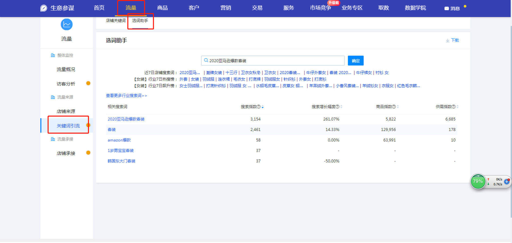The image size is (512, 243).
Task: Switch to the 店铺关键词 tab
Action: point(116,21)
